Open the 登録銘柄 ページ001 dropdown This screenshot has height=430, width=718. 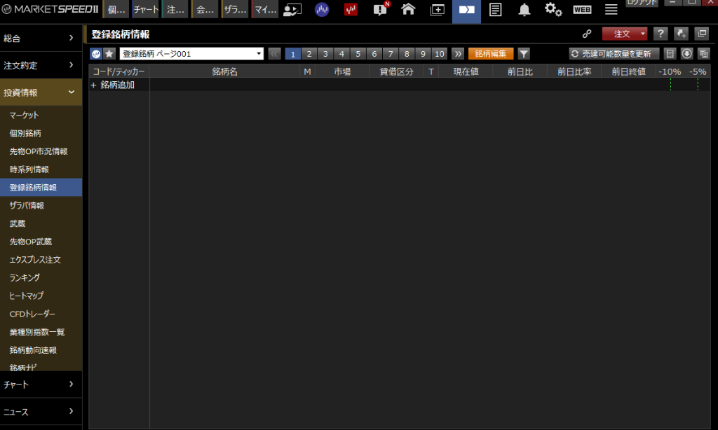[x=191, y=54]
